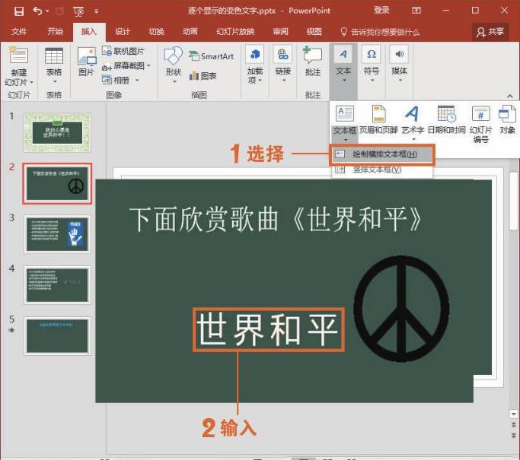Click the Save icon in quick access toolbar

(x=19, y=11)
